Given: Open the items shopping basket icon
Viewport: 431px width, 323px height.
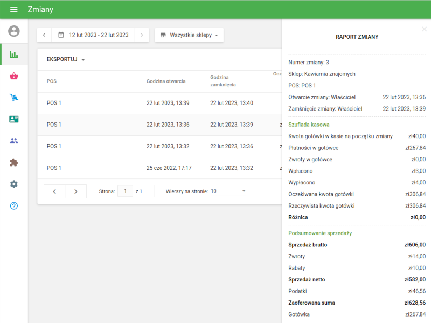Looking at the screenshot, I should 14,76.
